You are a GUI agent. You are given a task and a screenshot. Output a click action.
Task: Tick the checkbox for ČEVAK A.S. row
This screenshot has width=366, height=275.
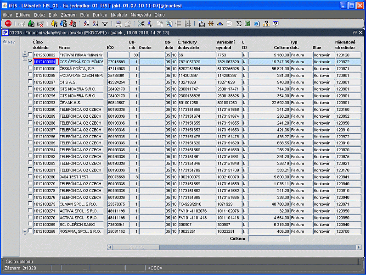[30, 102]
